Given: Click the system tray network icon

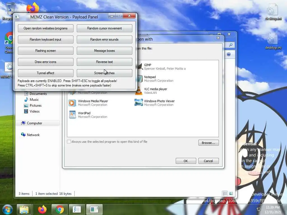Looking at the screenshot, I should pos(259,209).
